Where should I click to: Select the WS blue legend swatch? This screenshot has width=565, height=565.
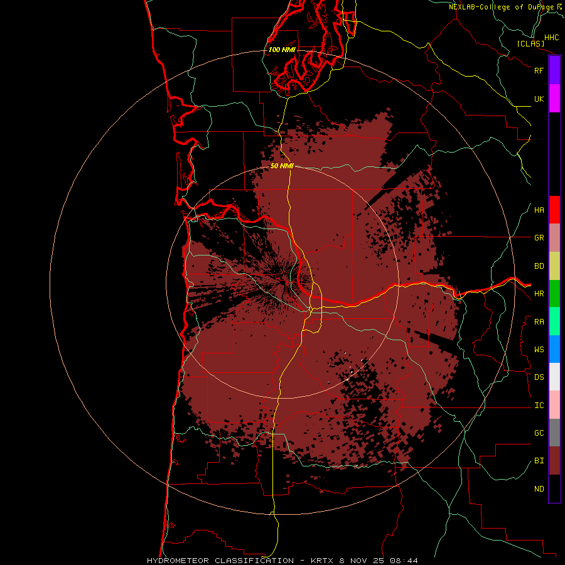(554, 349)
